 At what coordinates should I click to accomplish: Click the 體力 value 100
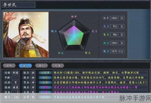(x=16, y=97)
